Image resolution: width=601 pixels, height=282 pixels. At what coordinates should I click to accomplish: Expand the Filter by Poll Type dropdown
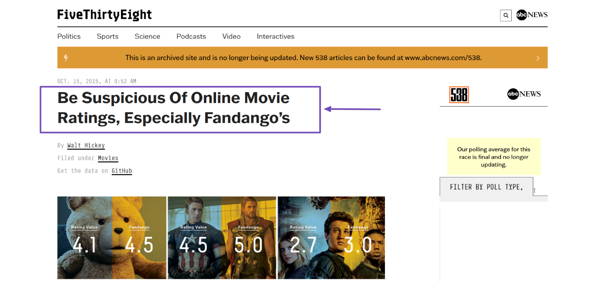pyautogui.click(x=486, y=187)
